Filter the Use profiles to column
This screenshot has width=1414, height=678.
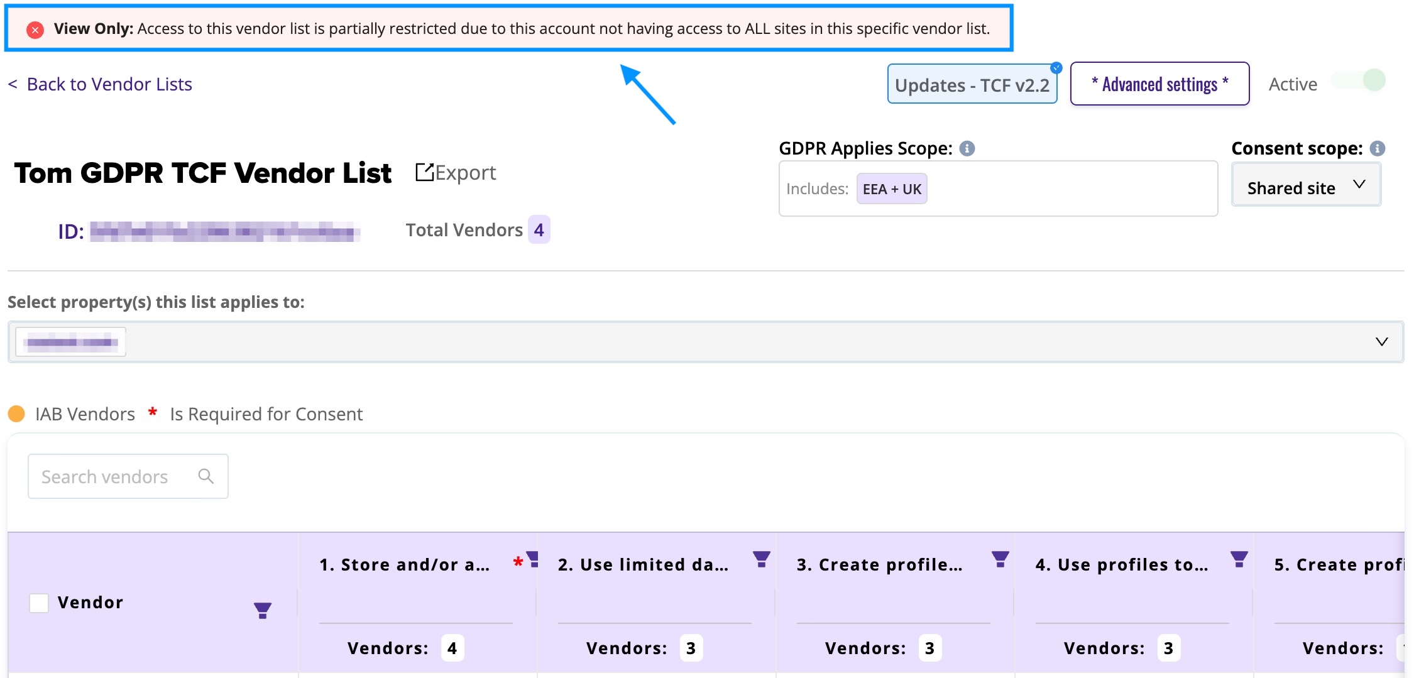(1239, 559)
